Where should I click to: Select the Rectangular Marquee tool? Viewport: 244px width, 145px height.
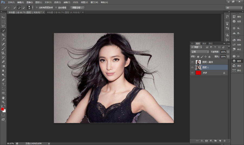(3, 22)
